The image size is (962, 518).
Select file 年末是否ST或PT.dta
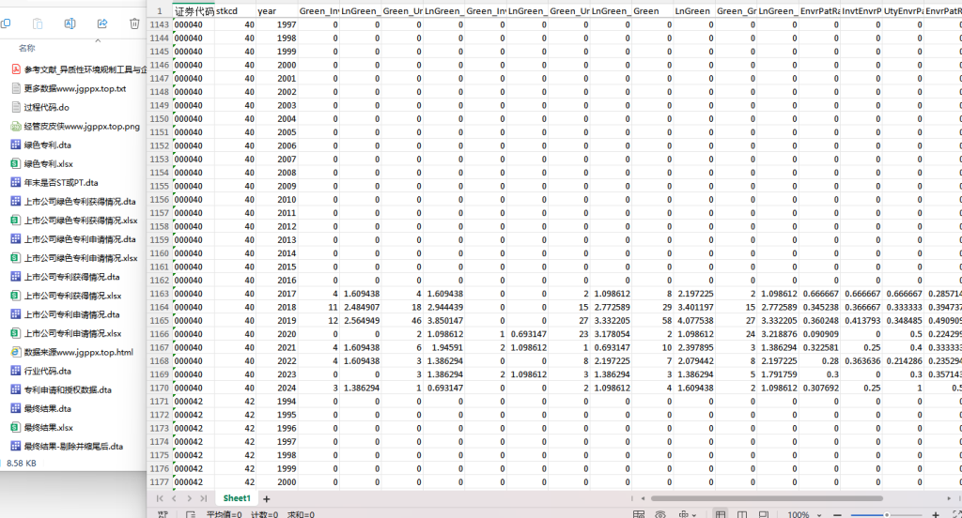(61, 183)
